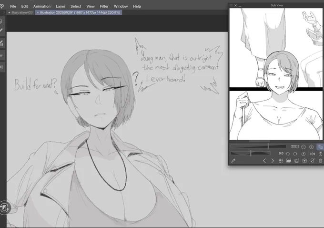Open the Animation menu
The height and width of the screenshot is (228, 324).
[42, 6]
